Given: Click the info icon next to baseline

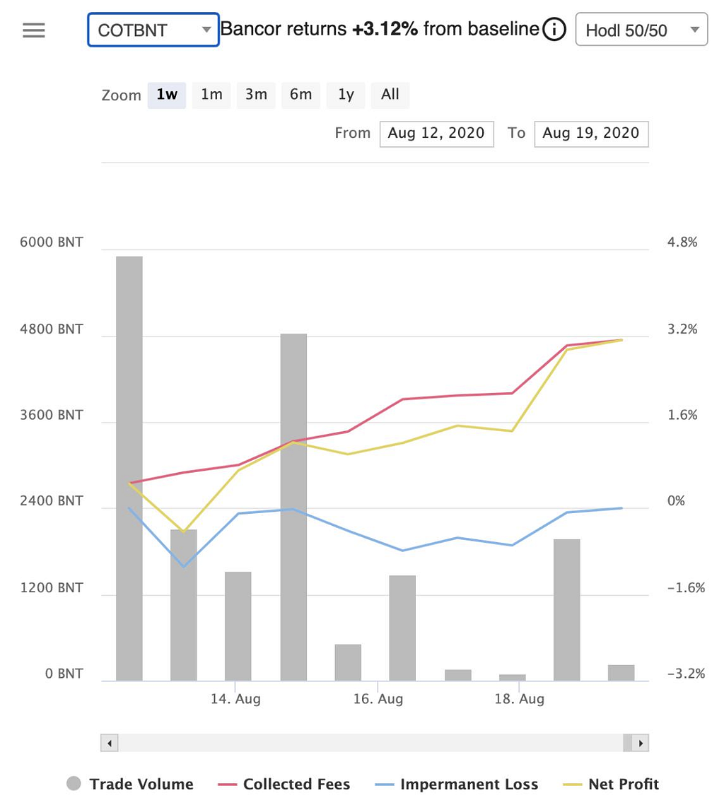Looking at the screenshot, I should click(x=554, y=30).
